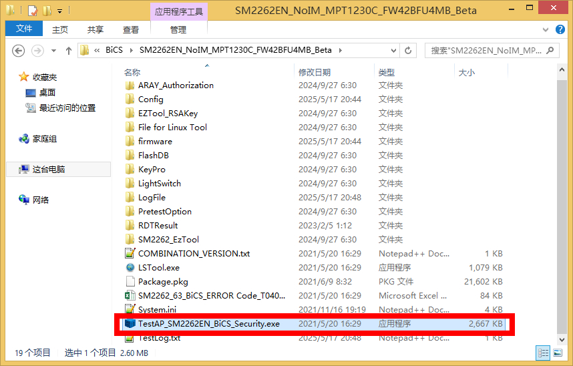Select 这台电脑 in the navigation pane
This screenshot has width=573, height=366.
(x=48, y=170)
